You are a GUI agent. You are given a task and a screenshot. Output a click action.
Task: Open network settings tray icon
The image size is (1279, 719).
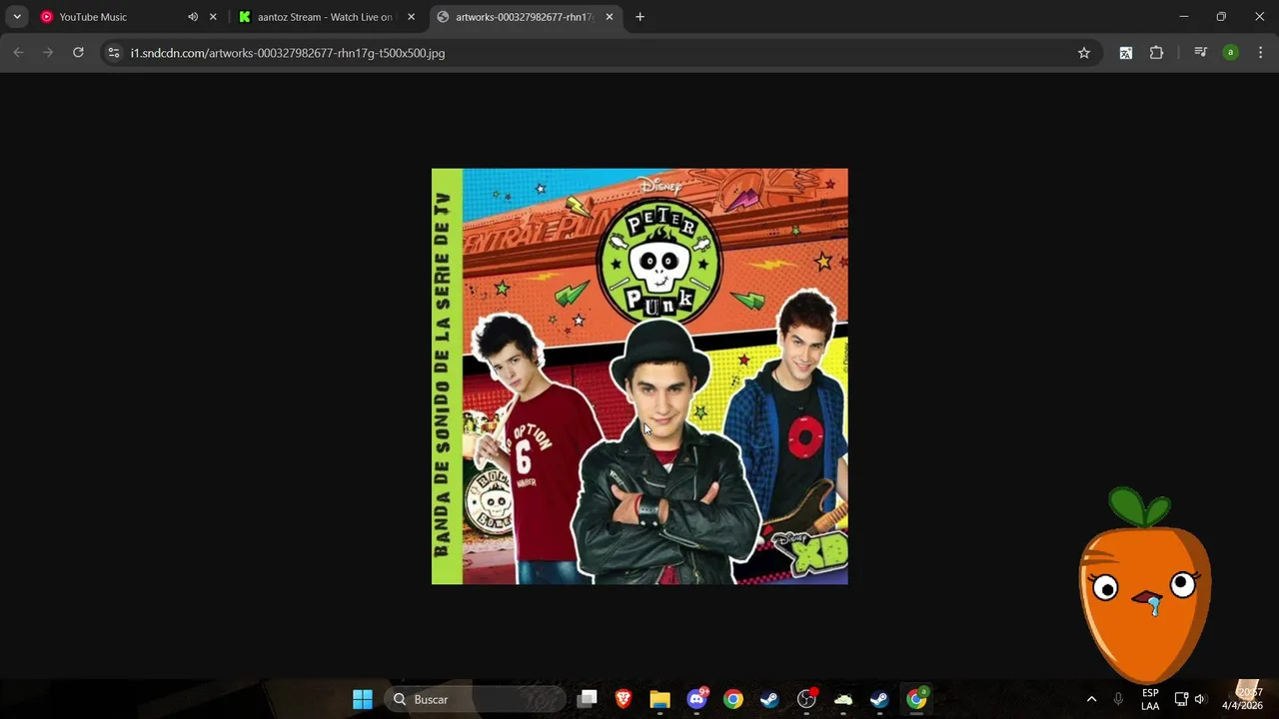point(1181,699)
